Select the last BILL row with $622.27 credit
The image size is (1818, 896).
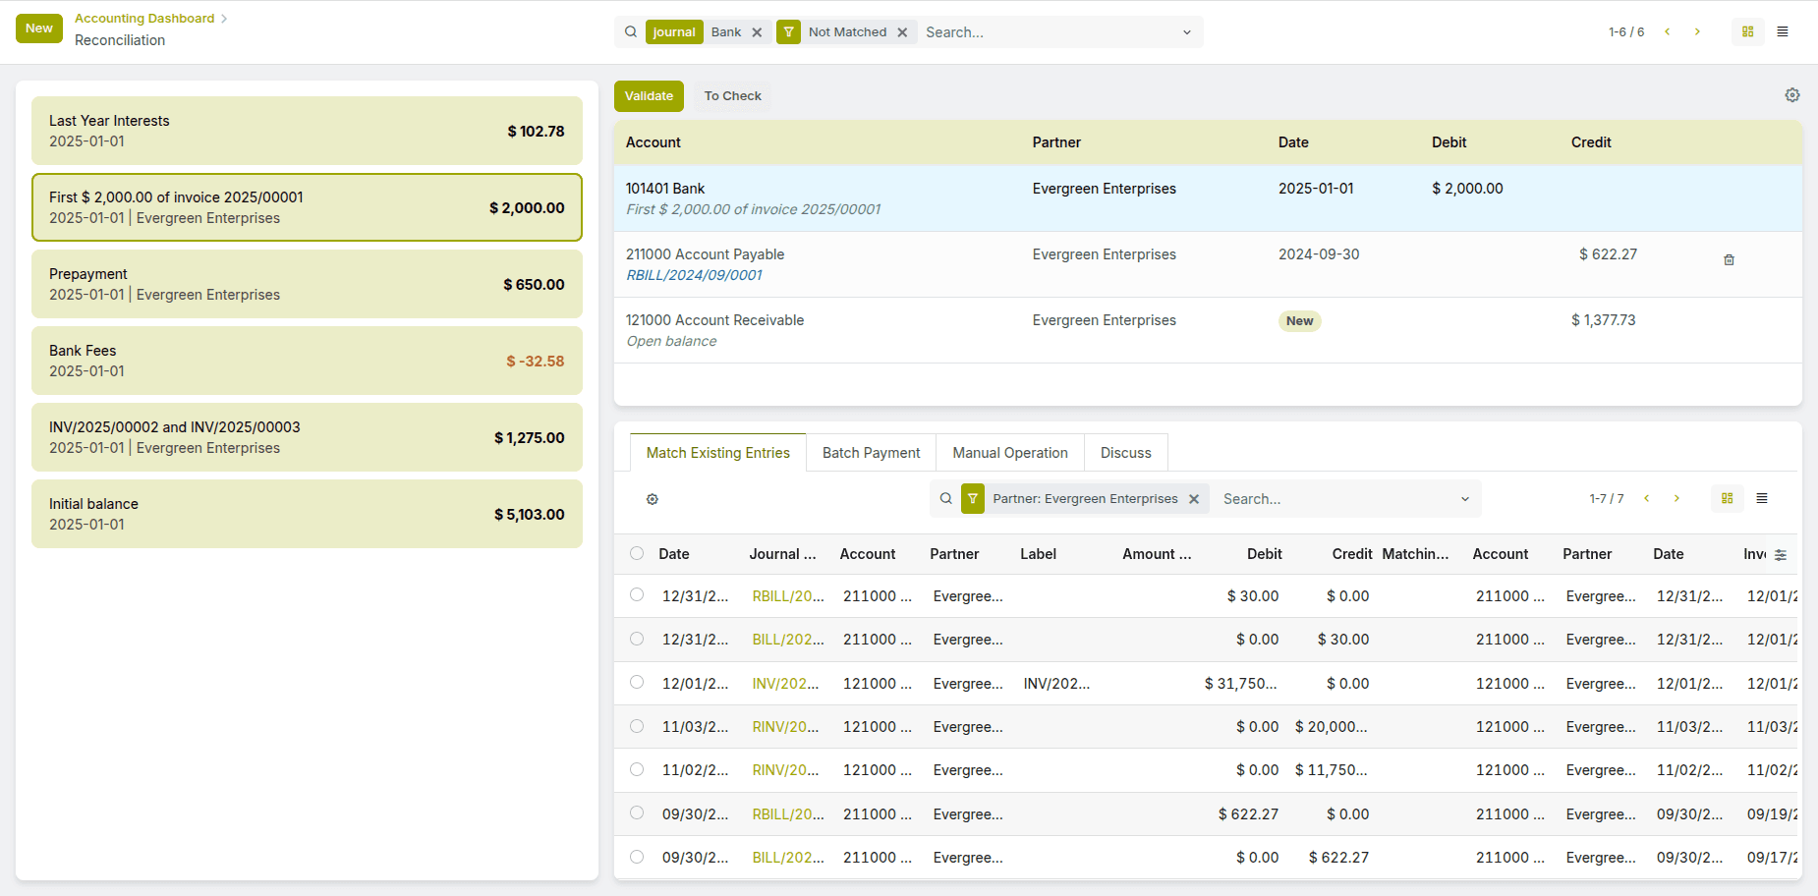(x=637, y=857)
